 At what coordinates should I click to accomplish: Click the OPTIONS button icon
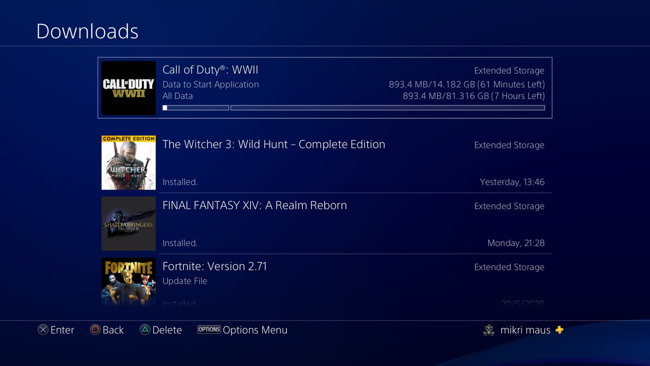coord(209,329)
